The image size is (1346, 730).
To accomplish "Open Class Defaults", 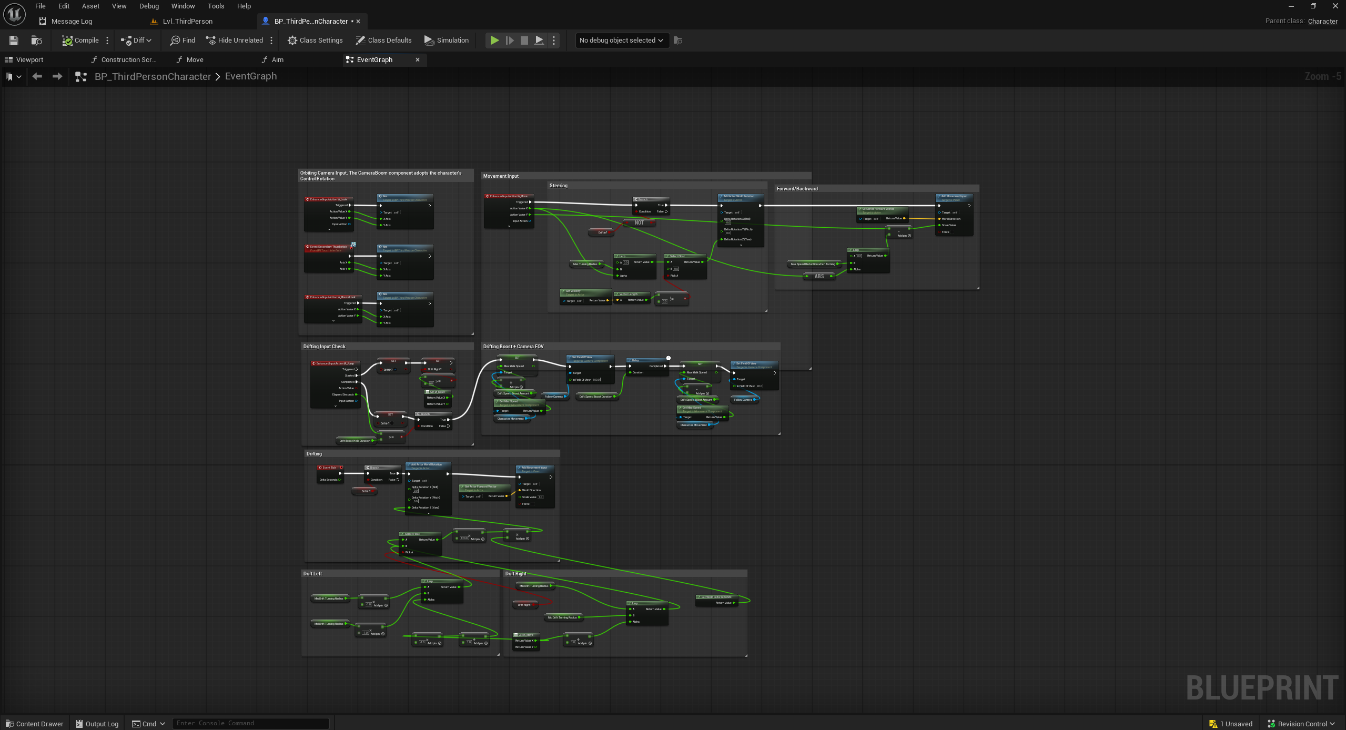I will pyautogui.click(x=383, y=40).
